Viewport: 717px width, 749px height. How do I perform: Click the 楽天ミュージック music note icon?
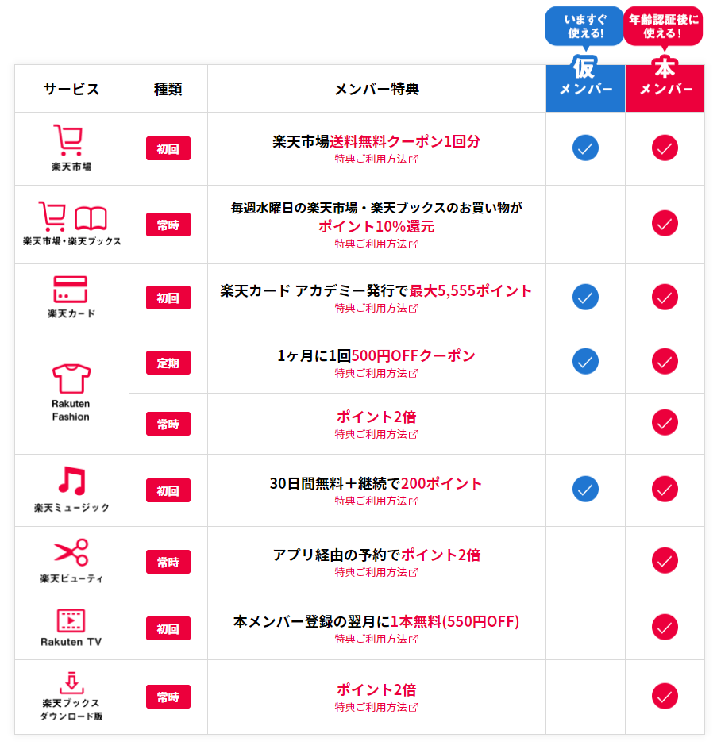(x=72, y=480)
